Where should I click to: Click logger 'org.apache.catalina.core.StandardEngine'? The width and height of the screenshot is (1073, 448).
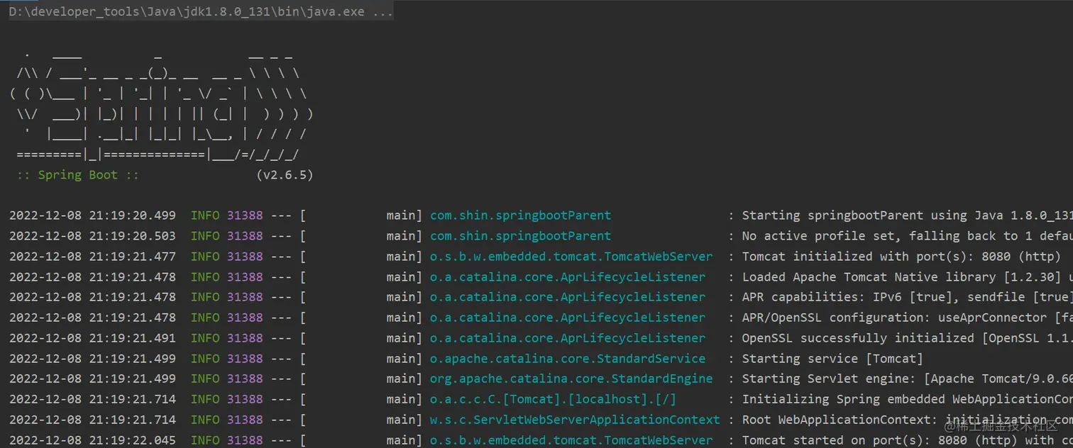571,379
